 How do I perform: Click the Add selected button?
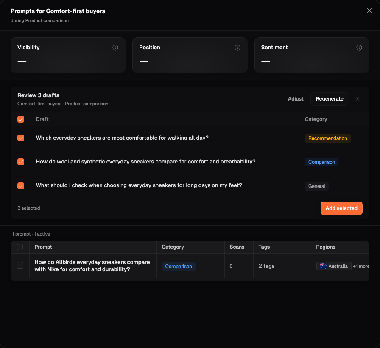pyautogui.click(x=341, y=208)
